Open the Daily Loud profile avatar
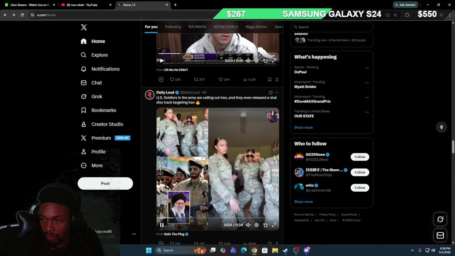 150,95
